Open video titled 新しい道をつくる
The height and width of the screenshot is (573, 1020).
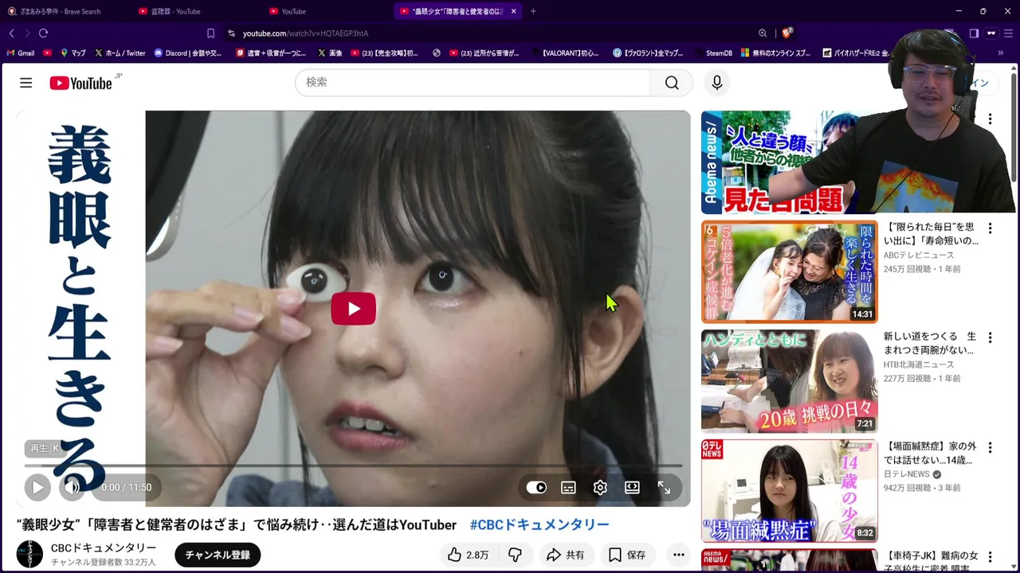[929, 343]
